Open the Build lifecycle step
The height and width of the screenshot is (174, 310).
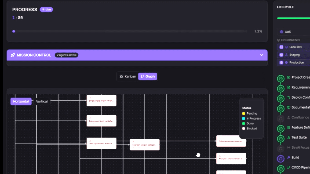pyautogui.click(x=295, y=157)
